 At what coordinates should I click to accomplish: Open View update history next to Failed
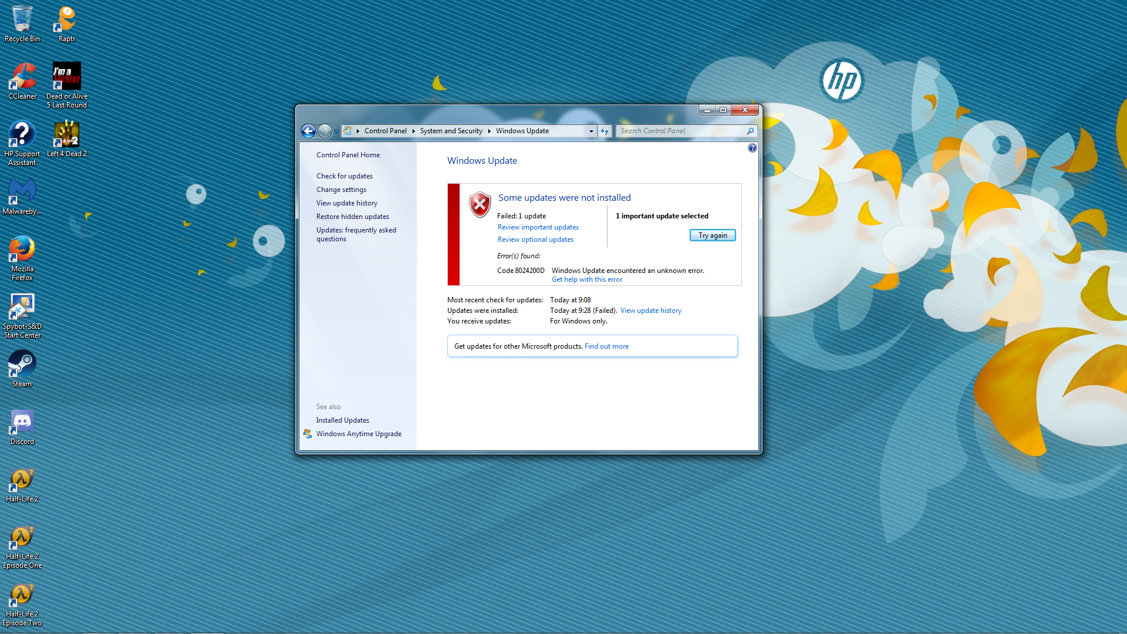(x=650, y=311)
